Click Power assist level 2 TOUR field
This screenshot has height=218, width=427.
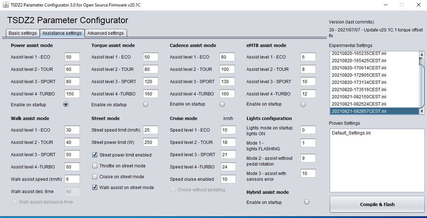pyautogui.click(x=72, y=69)
